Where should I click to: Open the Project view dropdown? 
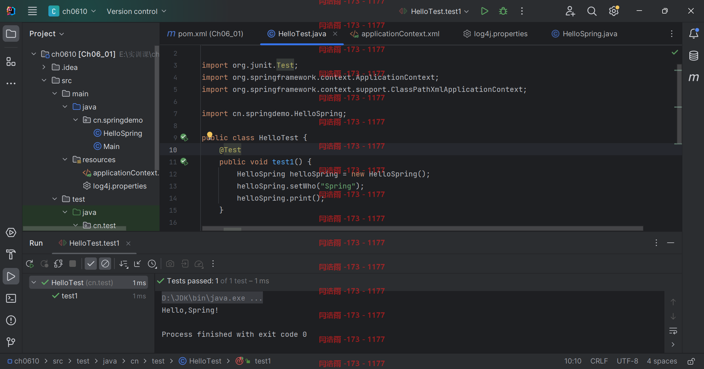point(47,34)
